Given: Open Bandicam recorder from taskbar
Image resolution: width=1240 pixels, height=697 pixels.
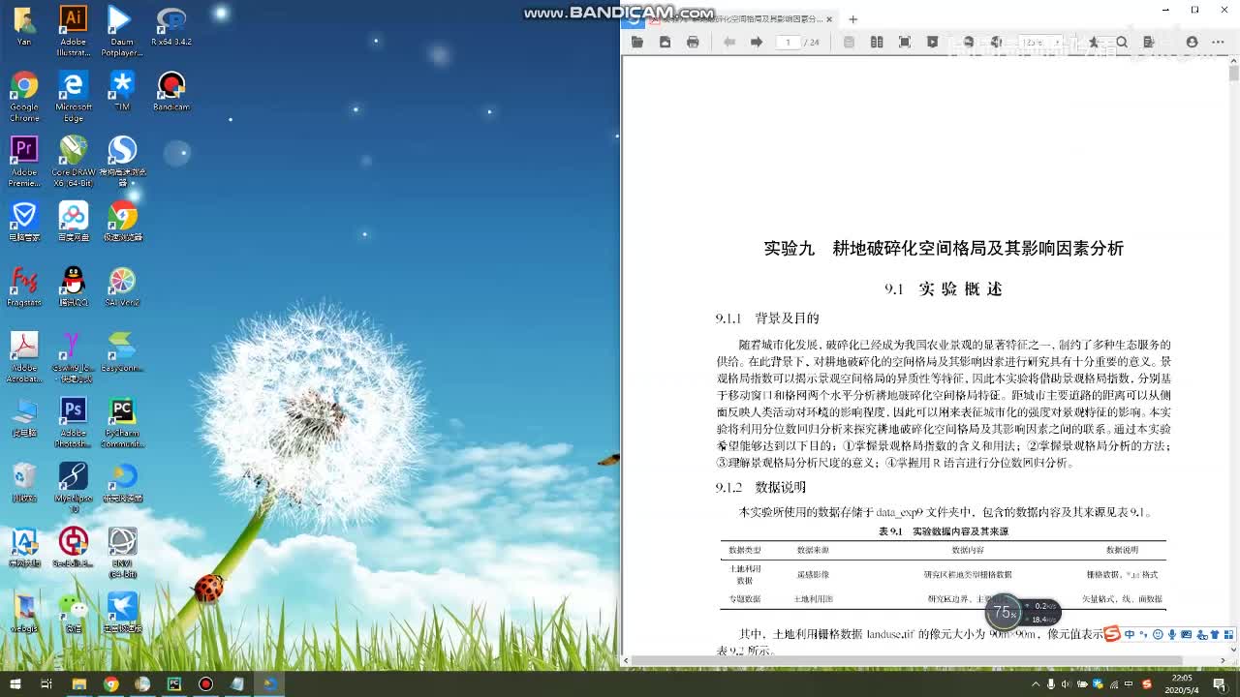Looking at the screenshot, I should [x=205, y=683].
